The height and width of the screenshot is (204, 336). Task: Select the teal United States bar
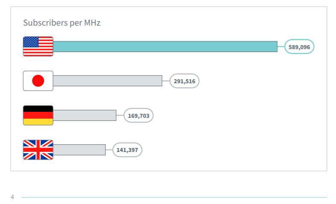click(165, 47)
